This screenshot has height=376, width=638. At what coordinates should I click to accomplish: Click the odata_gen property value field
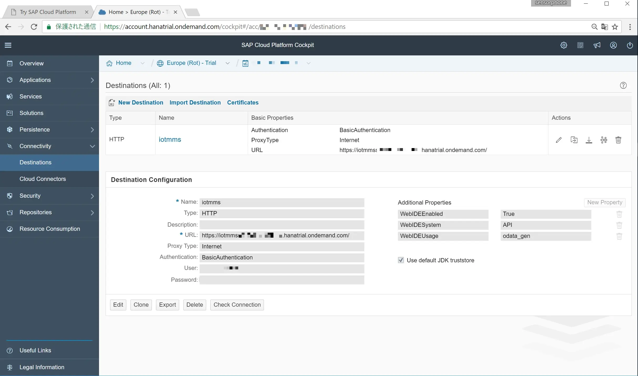point(546,236)
